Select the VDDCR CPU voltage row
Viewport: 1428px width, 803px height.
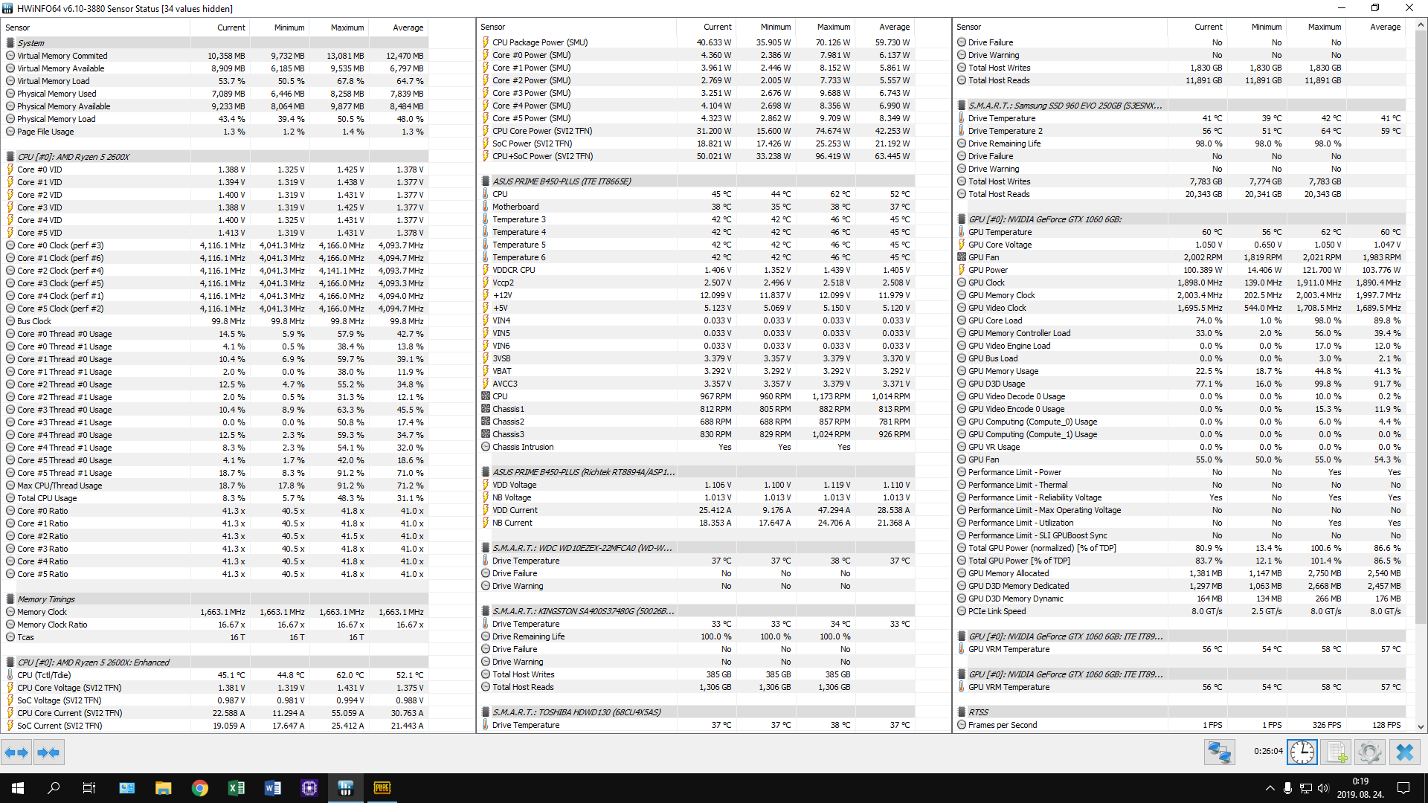click(x=697, y=270)
